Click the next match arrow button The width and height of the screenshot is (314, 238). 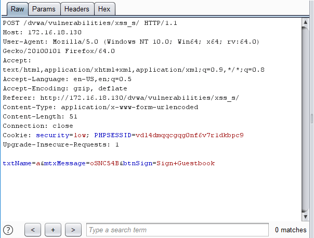(x=73, y=230)
